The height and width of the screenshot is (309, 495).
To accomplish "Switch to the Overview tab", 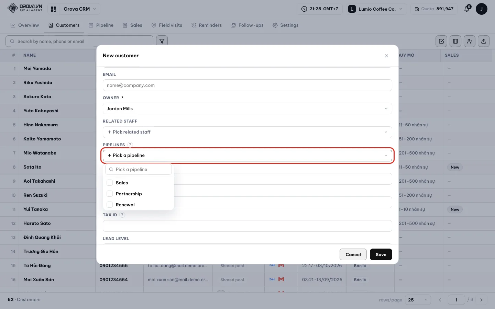I will pyautogui.click(x=25, y=25).
